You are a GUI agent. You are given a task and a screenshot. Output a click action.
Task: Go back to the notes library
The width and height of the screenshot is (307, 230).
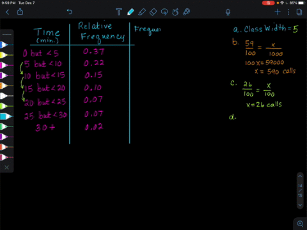[8, 12]
